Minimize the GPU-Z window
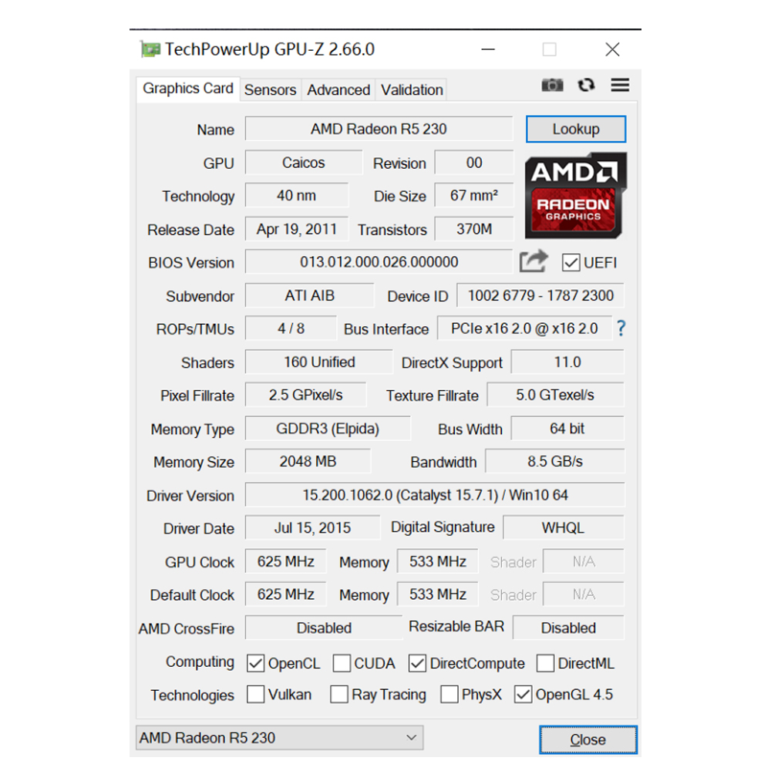Image resolution: width=771 pixels, height=771 pixels. (x=488, y=49)
